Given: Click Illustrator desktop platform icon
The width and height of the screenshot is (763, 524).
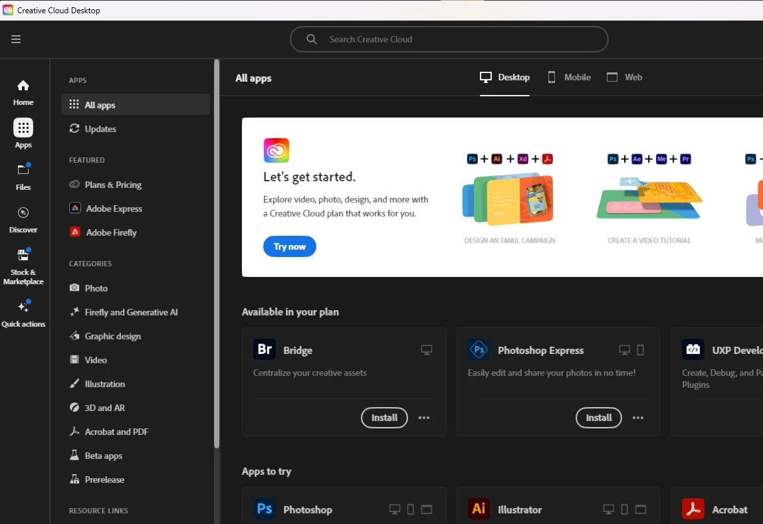Looking at the screenshot, I should click(609, 509).
